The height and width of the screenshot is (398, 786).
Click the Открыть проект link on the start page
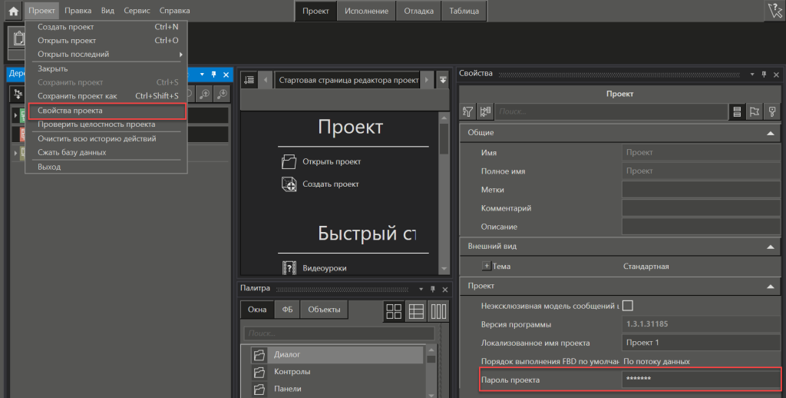[332, 161]
